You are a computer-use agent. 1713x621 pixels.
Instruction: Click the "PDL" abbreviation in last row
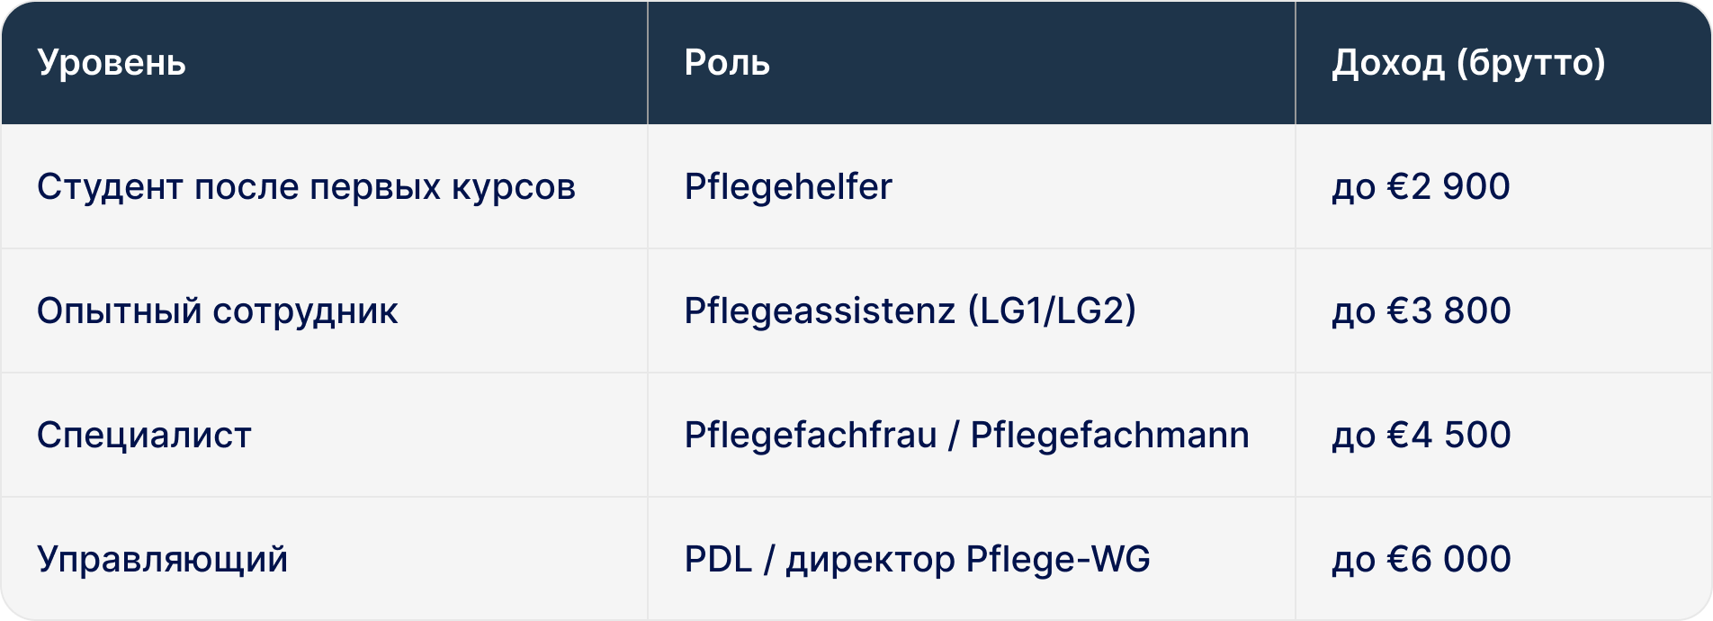717,560
